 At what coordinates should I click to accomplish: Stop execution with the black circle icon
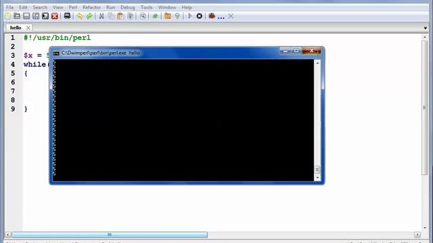coord(199,16)
